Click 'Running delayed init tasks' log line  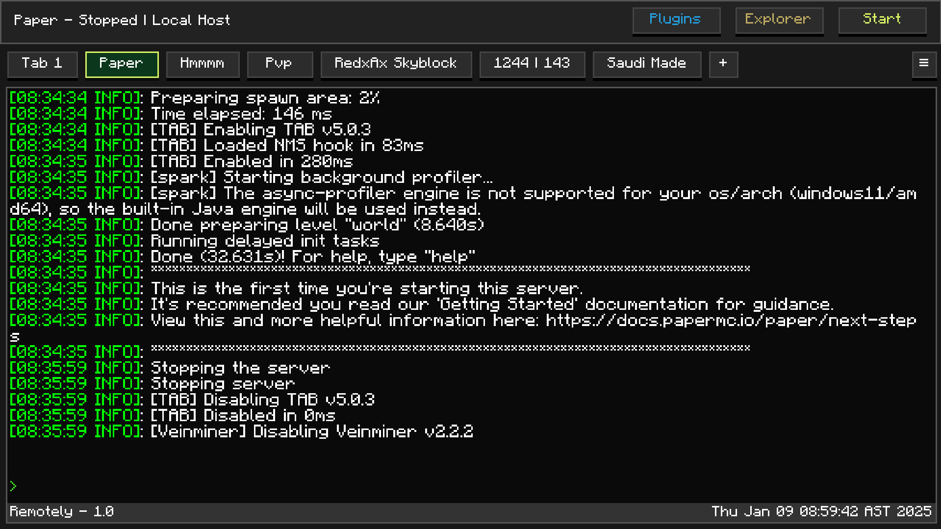(x=195, y=241)
